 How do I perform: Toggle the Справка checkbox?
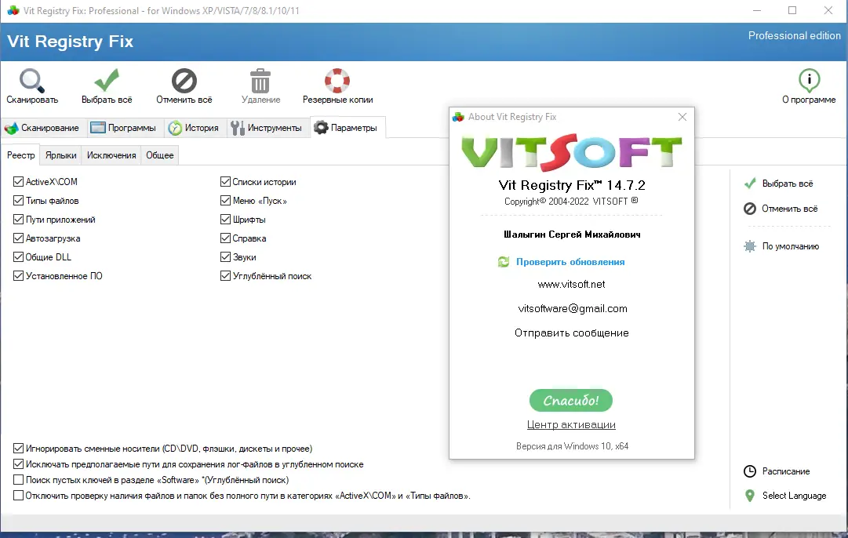pyautogui.click(x=225, y=238)
